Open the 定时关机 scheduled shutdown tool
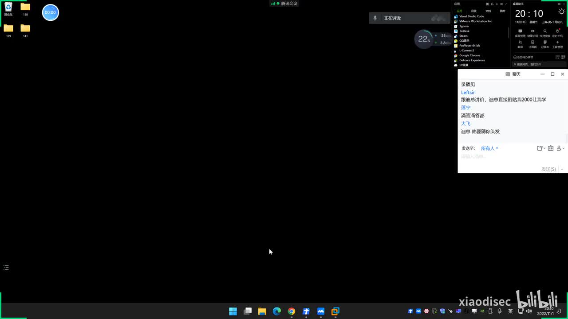The image size is (568, 319). pyautogui.click(x=557, y=33)
